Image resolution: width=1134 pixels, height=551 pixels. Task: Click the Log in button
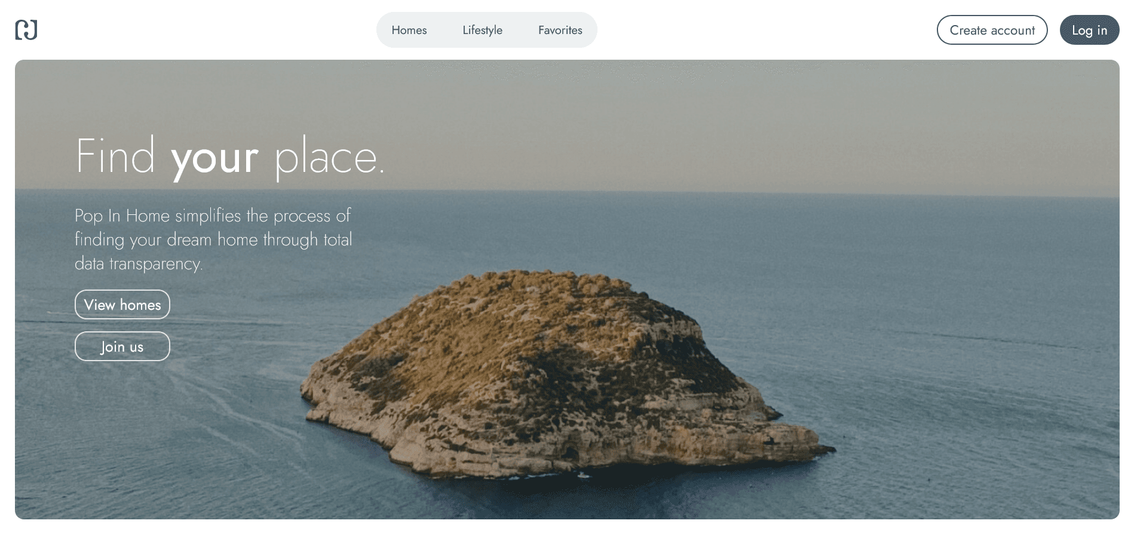pos(1089,30)
